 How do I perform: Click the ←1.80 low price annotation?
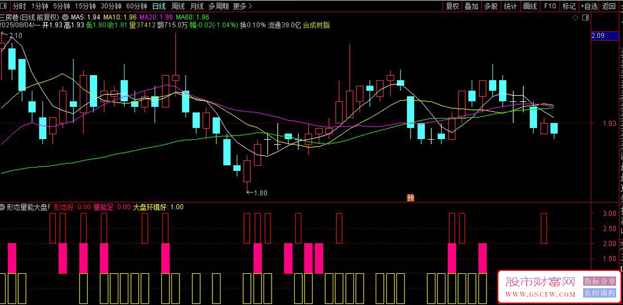(257, 193)
